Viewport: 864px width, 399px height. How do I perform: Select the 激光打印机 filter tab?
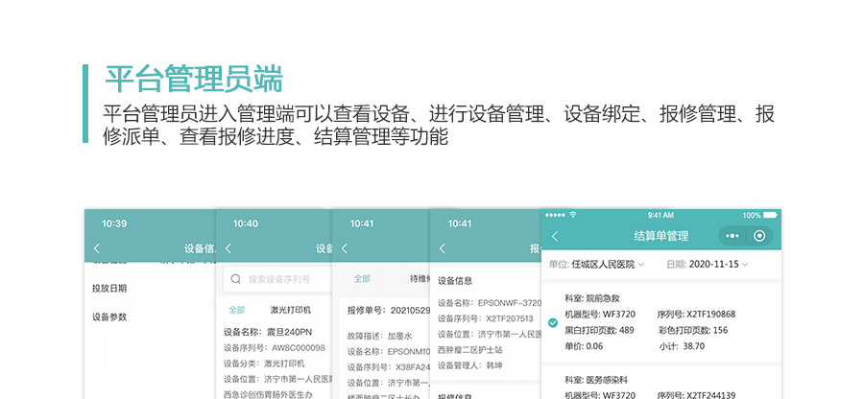click(x=291, y=310)
